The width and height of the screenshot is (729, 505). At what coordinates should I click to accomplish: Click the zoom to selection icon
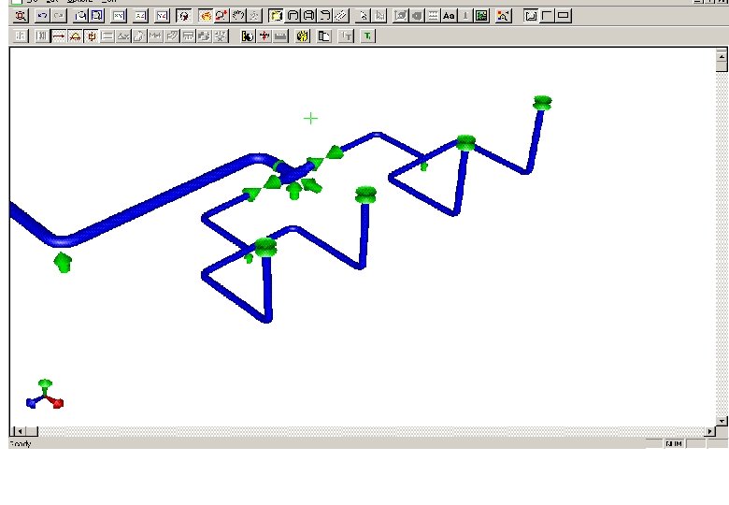(x=97, y=16)
